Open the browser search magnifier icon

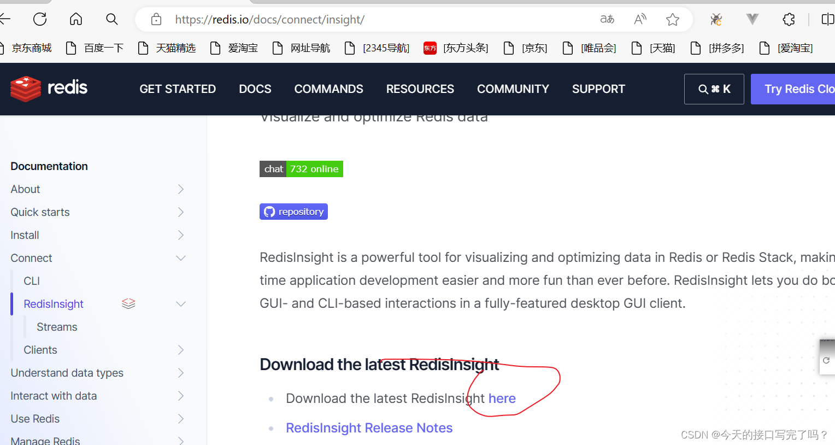tap(112, 20)
